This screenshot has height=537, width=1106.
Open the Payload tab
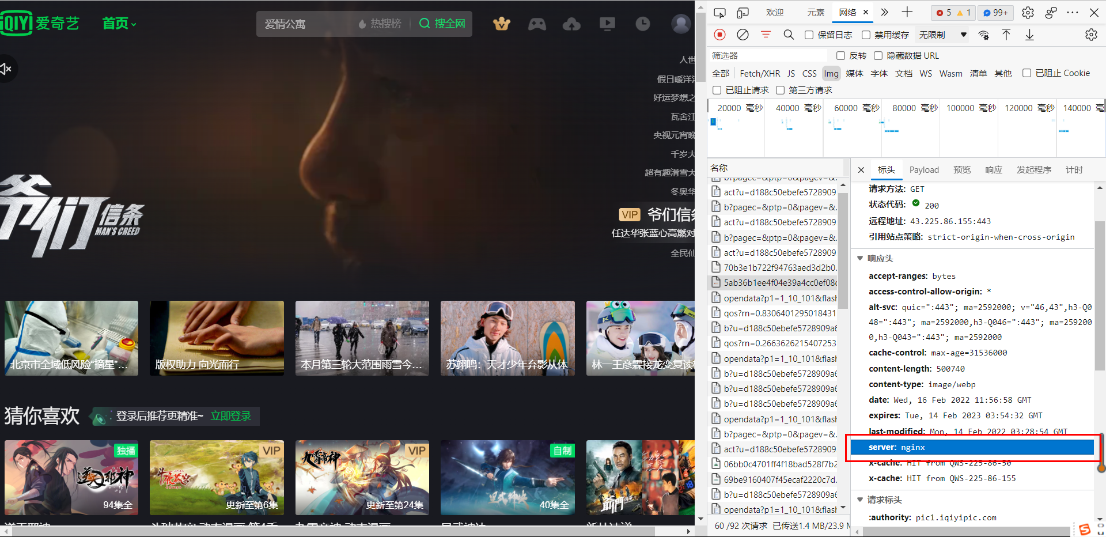924,170
